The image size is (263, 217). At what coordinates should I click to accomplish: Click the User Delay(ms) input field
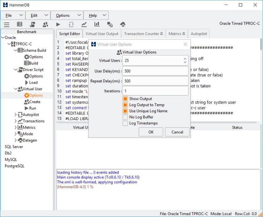(155, 71)
